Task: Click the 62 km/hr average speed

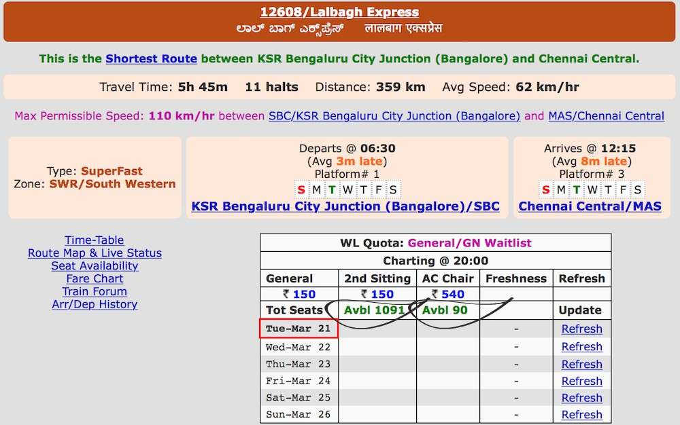Action: pos(547,87)
